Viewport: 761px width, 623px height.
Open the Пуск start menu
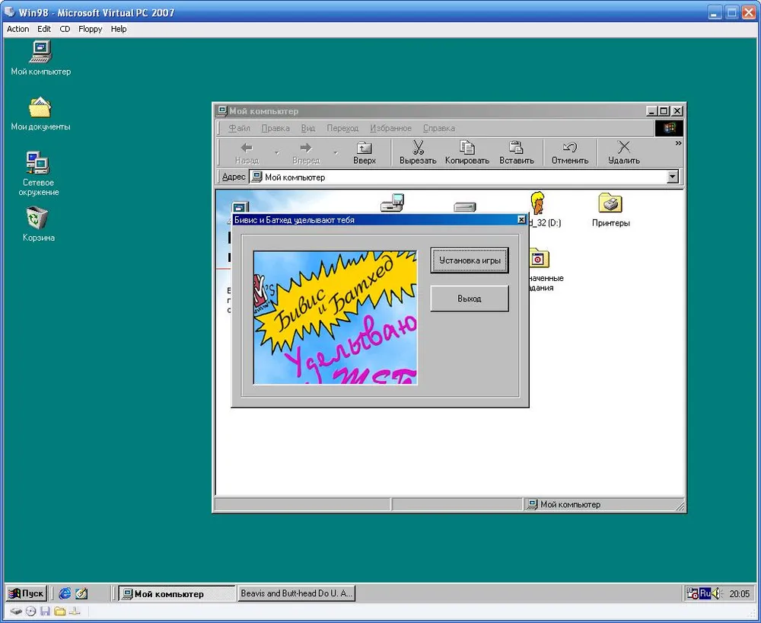[27, 593]
